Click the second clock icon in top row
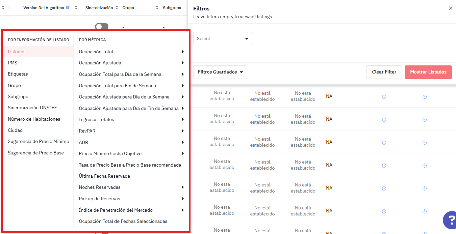456x234 pixels. pyautogui.click(x=425, y=97)
